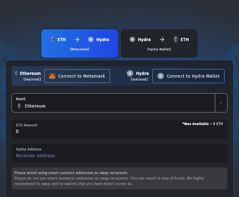The image size is (239, 197).
Task: Click the Ethereum diamond icon in Asset field
Action: click(x=19, y=106)
